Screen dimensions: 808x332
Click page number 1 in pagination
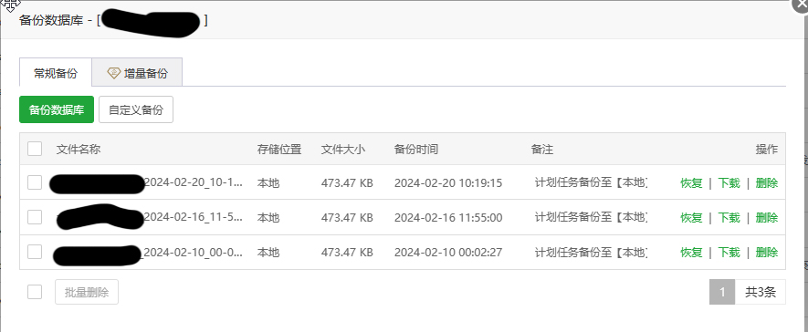pyautogui.click(x=722, y=292)
